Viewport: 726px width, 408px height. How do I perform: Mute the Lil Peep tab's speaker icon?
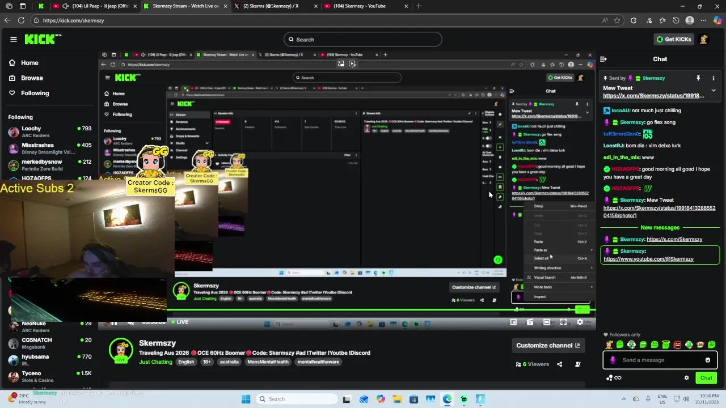click(66, 6)
